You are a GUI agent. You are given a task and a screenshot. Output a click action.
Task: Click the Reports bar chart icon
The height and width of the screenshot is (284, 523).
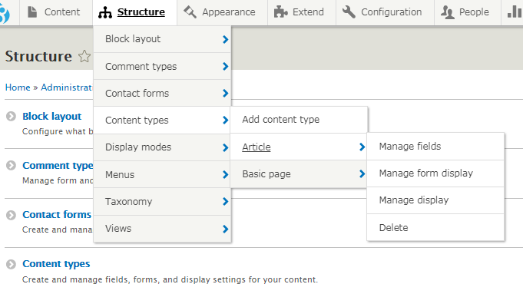pos(515,12)
